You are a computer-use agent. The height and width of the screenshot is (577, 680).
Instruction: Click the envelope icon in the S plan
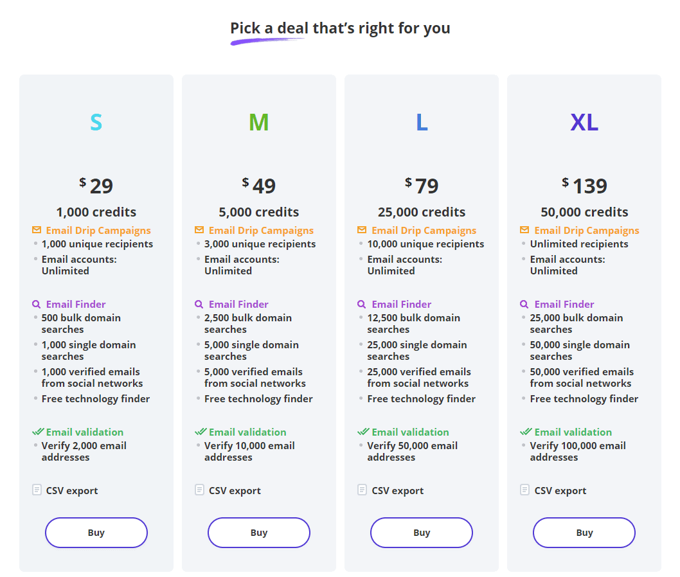click(37, 230)
